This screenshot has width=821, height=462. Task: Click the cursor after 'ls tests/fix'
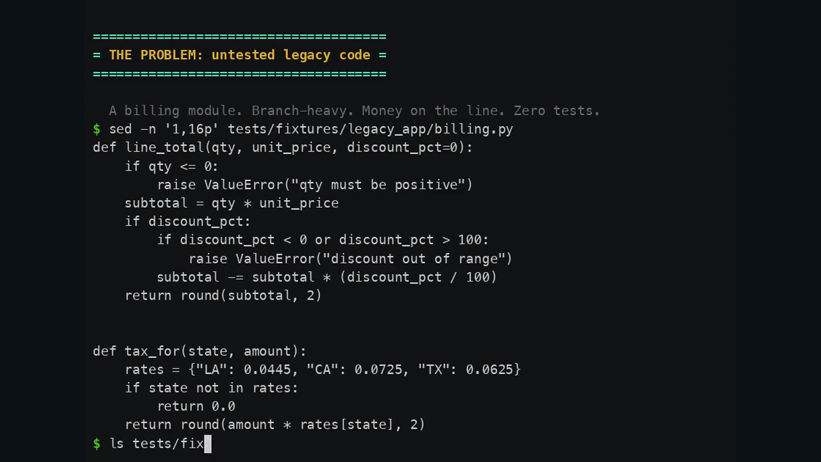point(208,443)
